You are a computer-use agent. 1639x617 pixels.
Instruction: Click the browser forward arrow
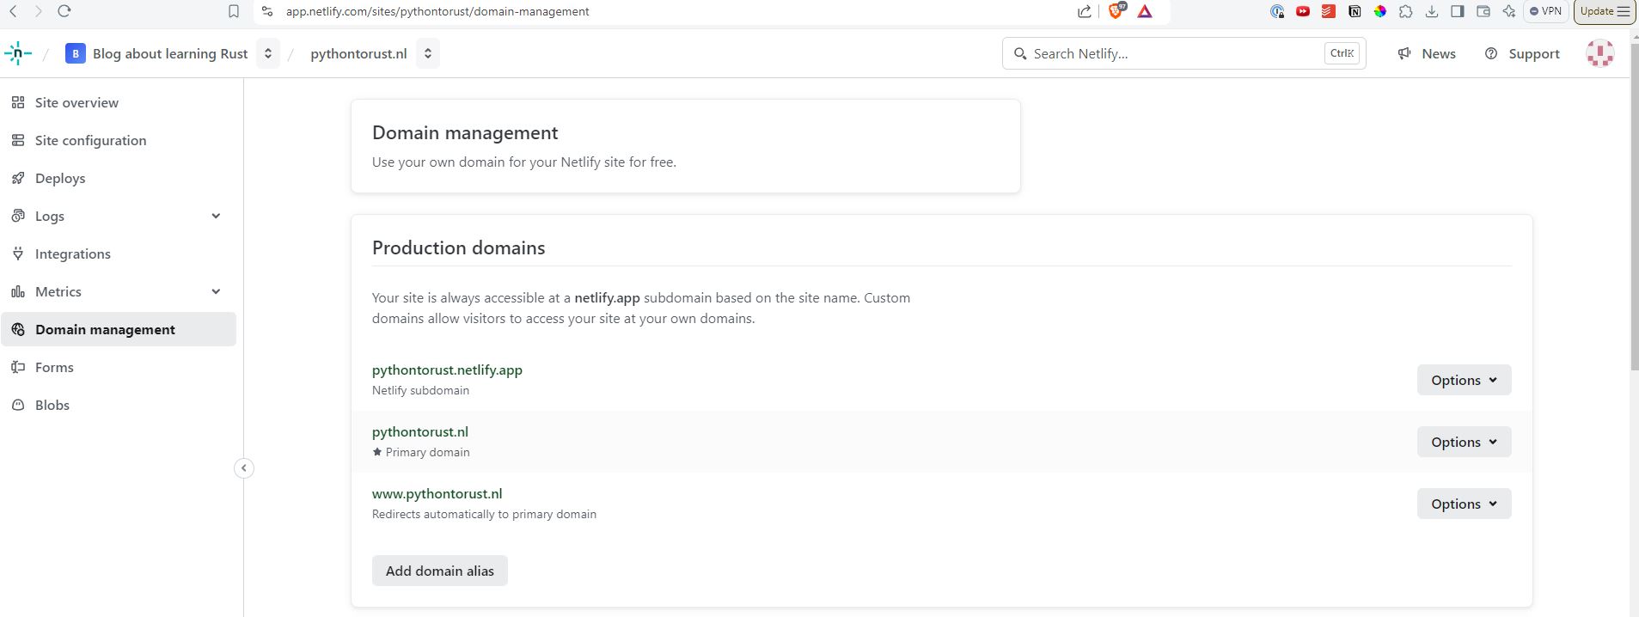coord(38,11)
